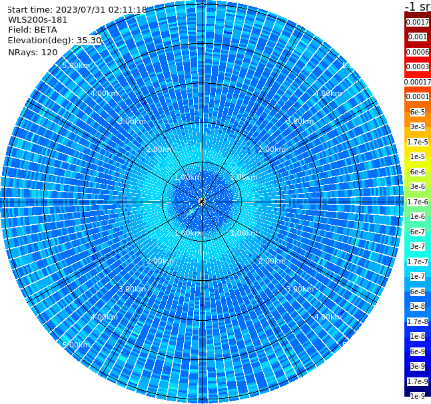
Task: Click the upper-left quadrant 2.00km ring label
Action: coord(161,149)
